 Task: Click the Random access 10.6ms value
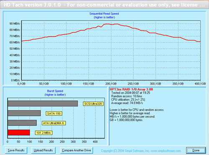click(127, 96)
